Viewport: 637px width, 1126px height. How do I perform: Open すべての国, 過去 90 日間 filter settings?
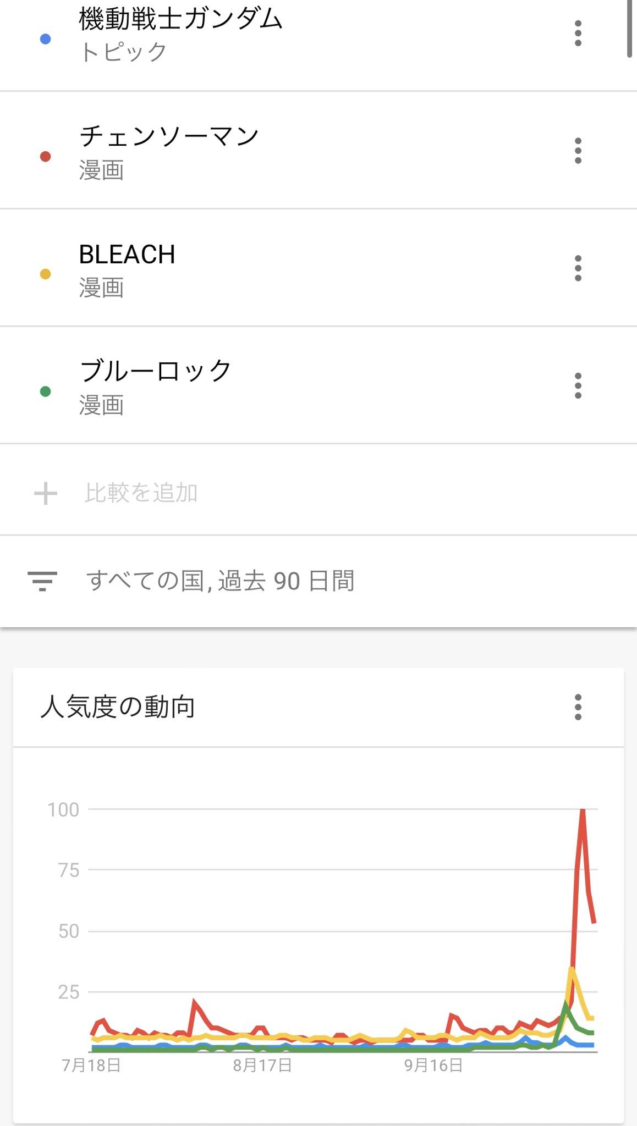coord(221,581)
